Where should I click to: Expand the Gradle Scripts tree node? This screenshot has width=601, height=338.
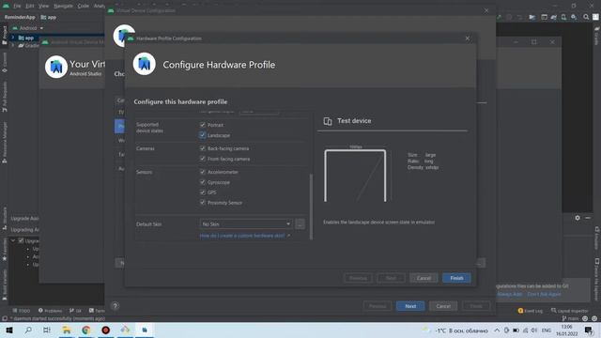[13, 45]
